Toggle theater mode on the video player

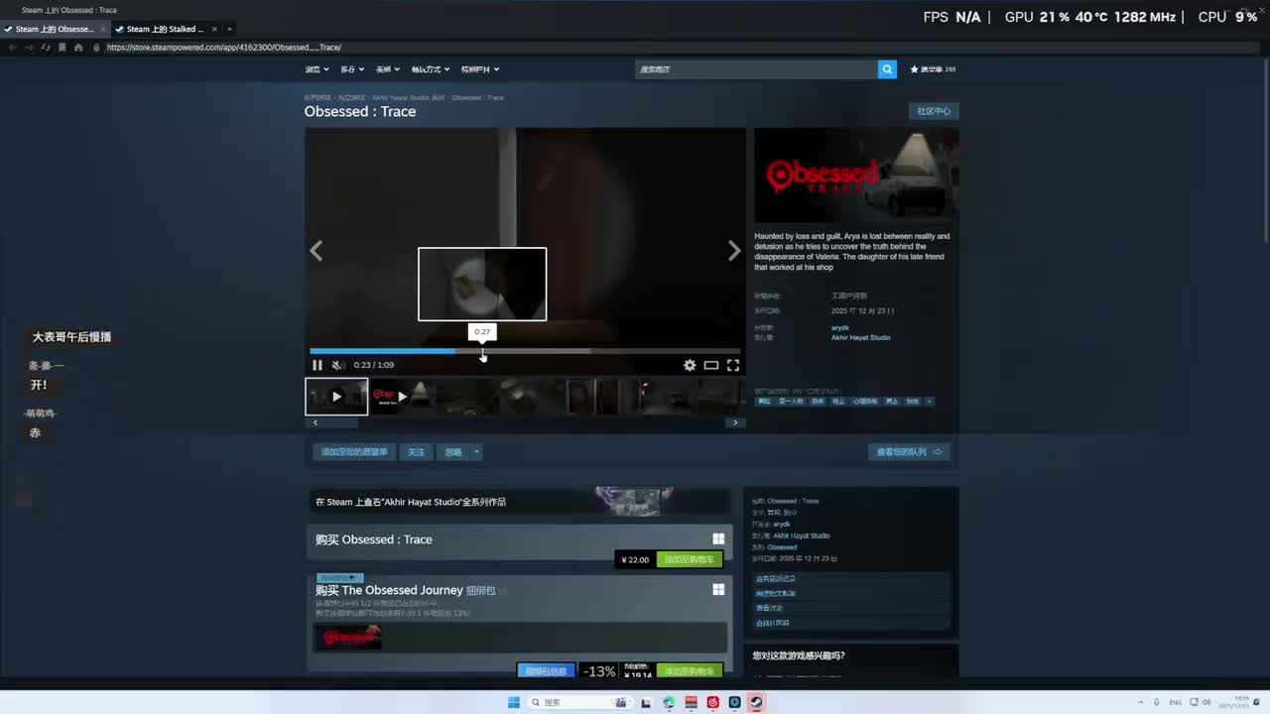[711, 365]
